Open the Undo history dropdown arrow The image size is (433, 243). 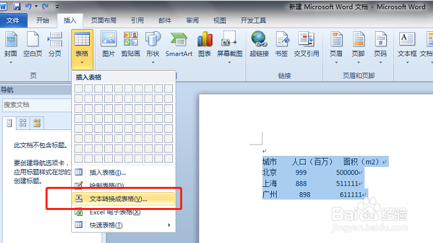click(x=36, y=6)
